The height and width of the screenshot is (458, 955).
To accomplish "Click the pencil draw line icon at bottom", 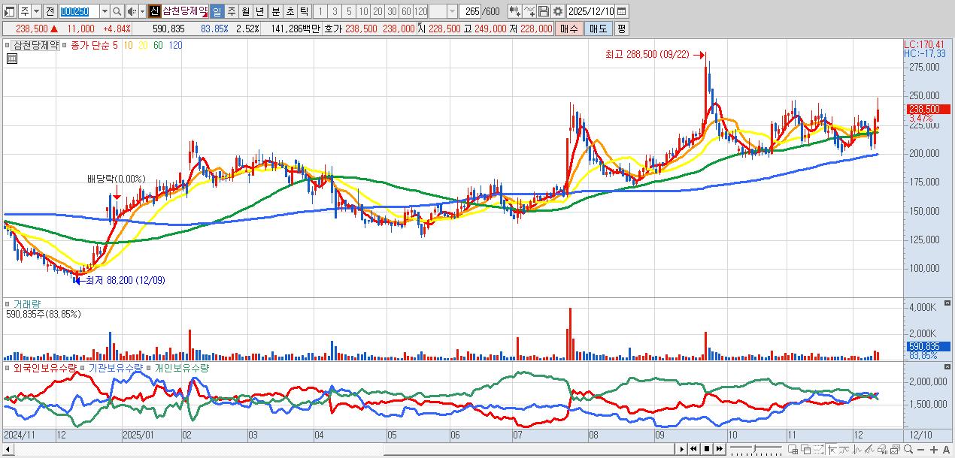I will click(x=870, y=450).
